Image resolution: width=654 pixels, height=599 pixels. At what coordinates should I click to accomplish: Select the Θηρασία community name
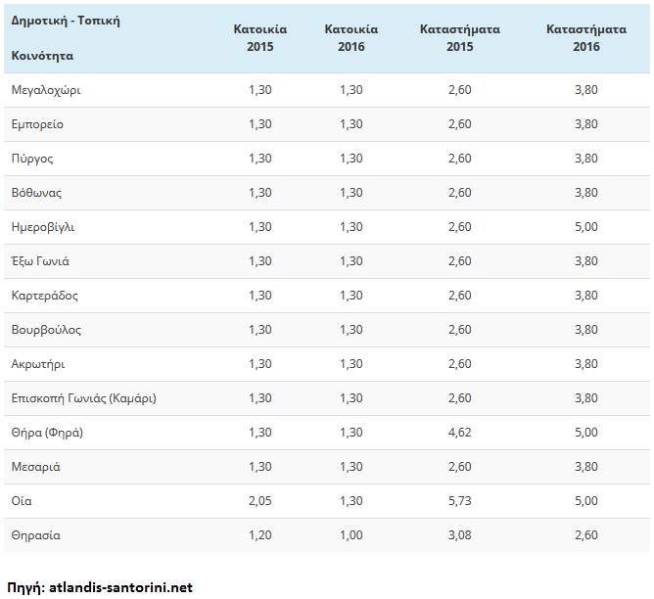tap(35, 535)
